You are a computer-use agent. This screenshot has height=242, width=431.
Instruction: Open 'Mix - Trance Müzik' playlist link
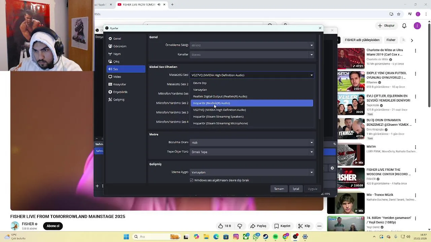[x=380, y=195]
